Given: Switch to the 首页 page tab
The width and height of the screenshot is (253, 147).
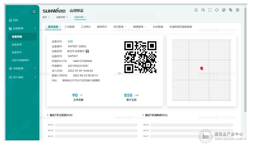Looking at the screenshot, I should point(45,17).
